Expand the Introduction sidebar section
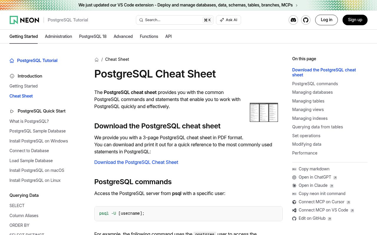 [30, 76]
